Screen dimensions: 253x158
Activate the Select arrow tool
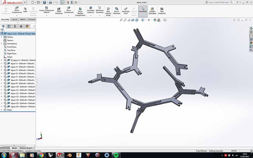[x=62, y=2]
